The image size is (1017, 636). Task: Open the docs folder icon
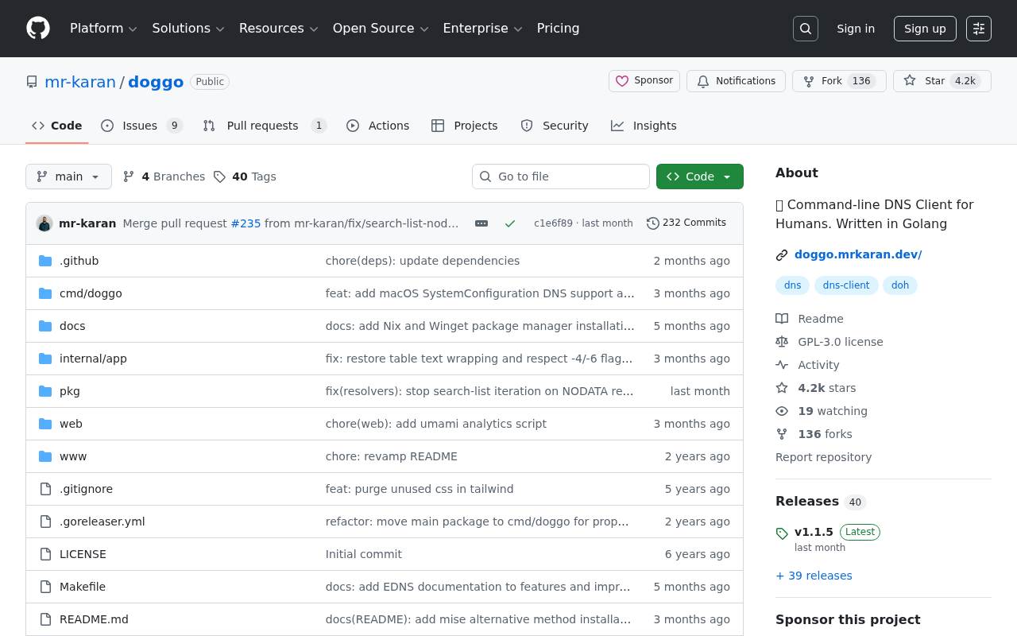click(x=44, y=325)
